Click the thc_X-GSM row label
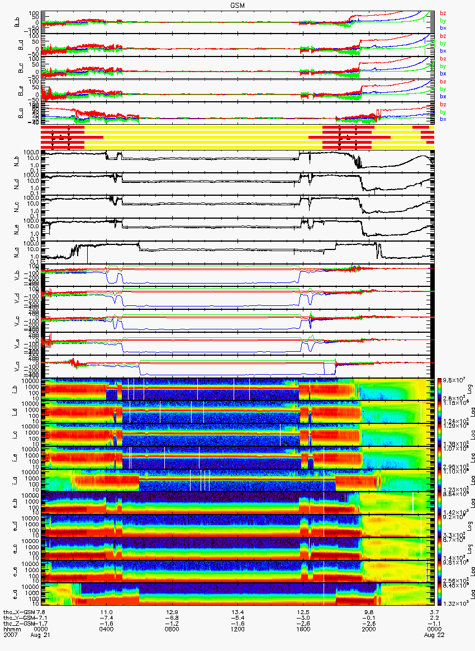Image resolution: width=475 pixels, height=651 pixels. [19, 612]
